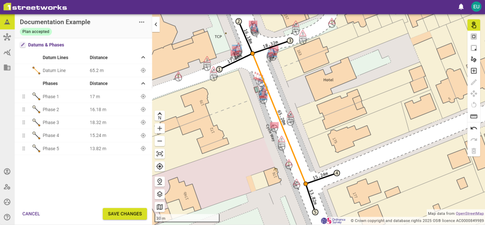485x225 pixels.
Task: Open the EU user account menu
Action: [476, 7]
